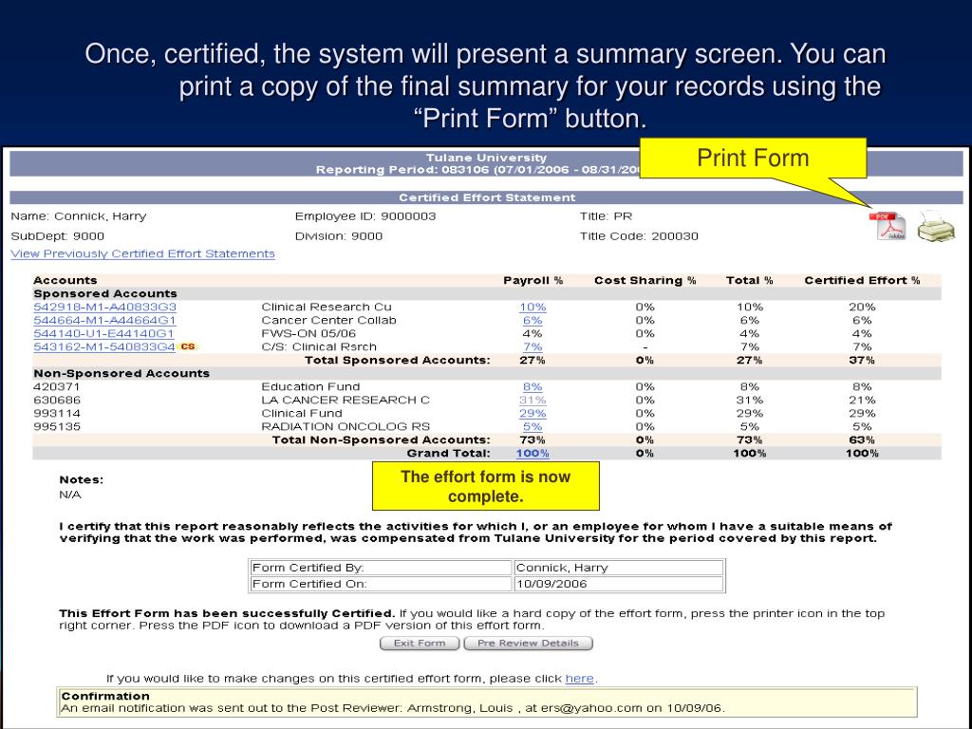Image resolution: width=972 pixels, height=729 pixels.
Task: Select the Division: 9000 text
Action: pyautogui.click(x=339, y=236)
